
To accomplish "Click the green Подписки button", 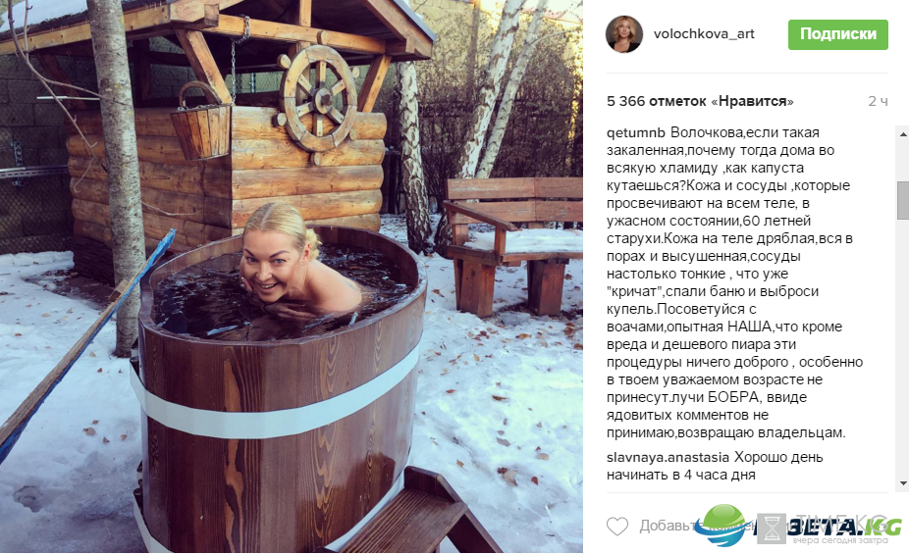I will click(x=837, y=34).
